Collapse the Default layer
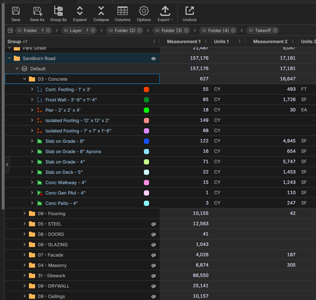The width and height of the screenshot is (316, 300). tap(17, 69)
